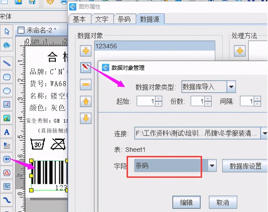Switch to the 基本 tab
Screen dimensions: 268x212
click(x=80, y=19)
